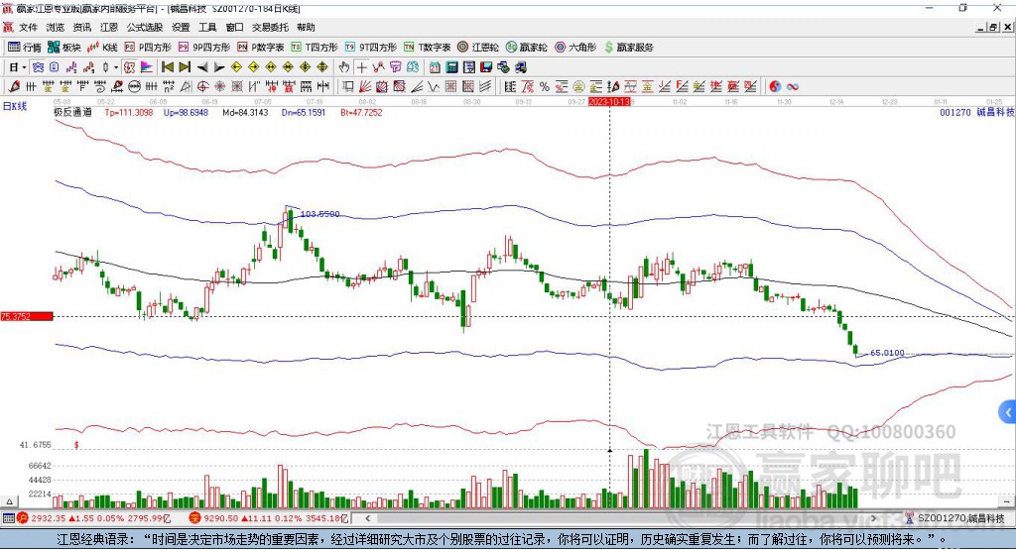Open the 9P四方形 tool

(x=204, y=48)
